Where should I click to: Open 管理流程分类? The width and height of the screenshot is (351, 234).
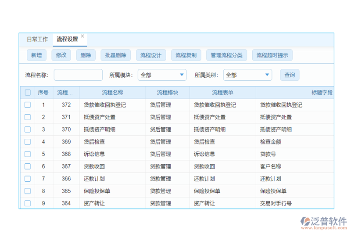coord(226,55)
